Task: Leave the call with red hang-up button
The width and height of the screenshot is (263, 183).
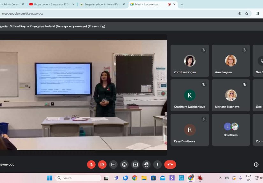Action: pyautogui.click(x=170, y=165)
